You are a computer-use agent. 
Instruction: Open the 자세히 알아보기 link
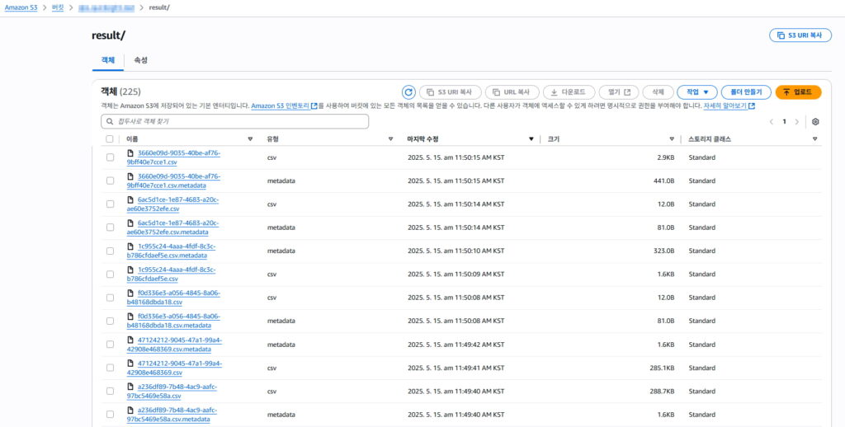(x=729, y=106)
